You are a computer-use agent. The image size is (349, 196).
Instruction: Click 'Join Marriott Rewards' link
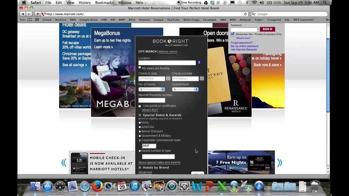click(x=244, y=50)
